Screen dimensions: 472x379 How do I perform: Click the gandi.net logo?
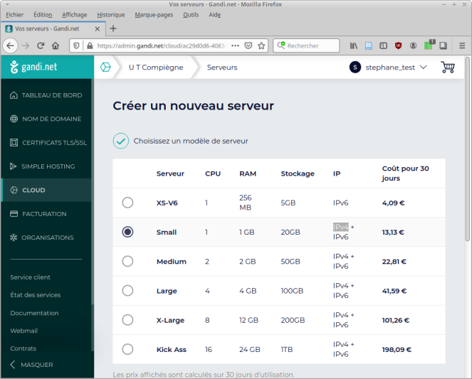click(x=33, y=67)
